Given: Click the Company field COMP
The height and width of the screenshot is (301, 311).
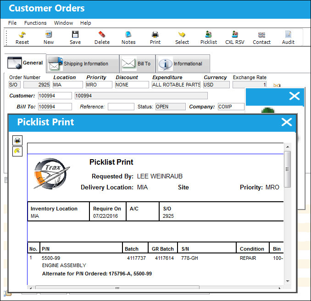Looking at the screenshot, I should [231, 107].
